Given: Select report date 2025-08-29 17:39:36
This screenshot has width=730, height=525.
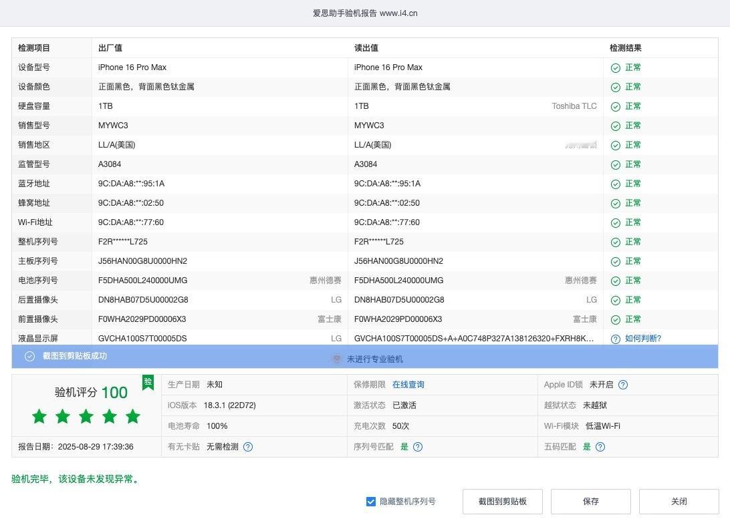Looking at the screenshot, I should tap(96, 447).
